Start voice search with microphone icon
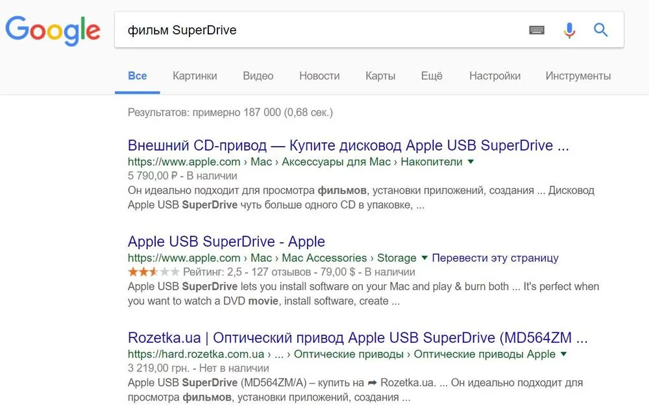Screen dimensions: 649x418 click(569, 30)
